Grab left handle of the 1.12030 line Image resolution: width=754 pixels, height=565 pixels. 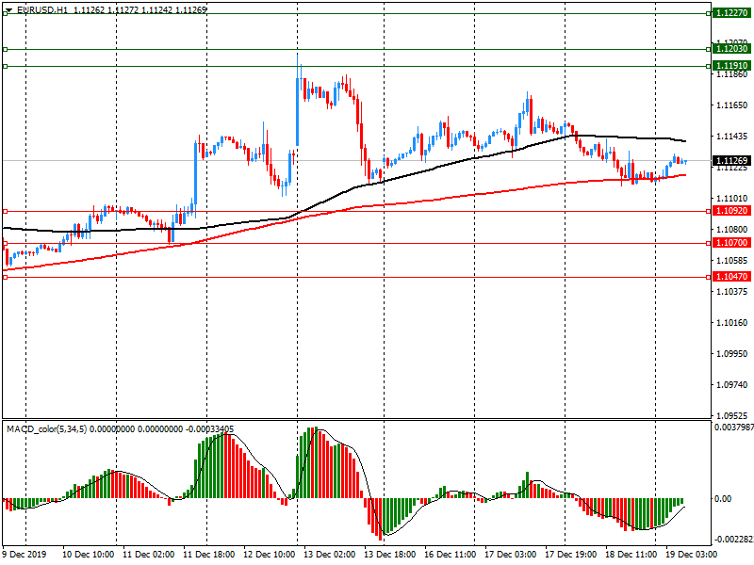[x=6, y=49]
